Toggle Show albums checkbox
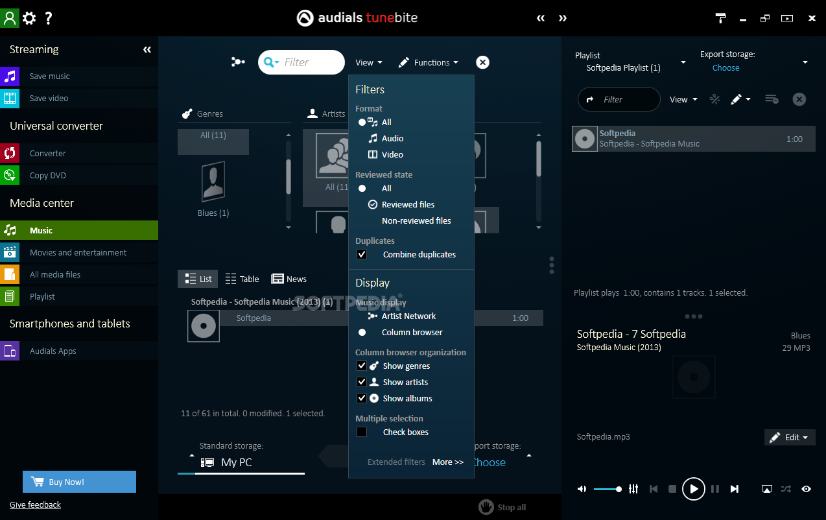The image size is (826, 520). pos(362,399)
